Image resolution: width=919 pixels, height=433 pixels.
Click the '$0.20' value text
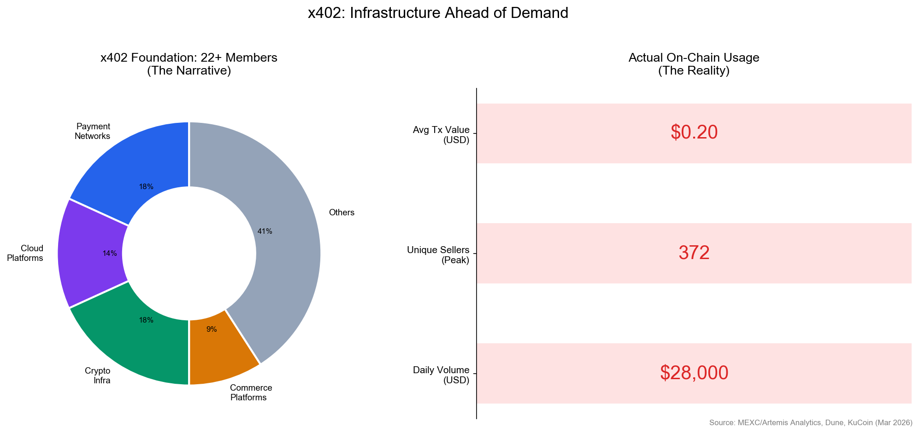(694, 133)
